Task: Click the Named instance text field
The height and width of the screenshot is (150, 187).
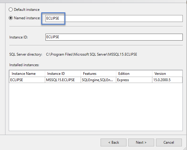Action: tap(114, 18)
